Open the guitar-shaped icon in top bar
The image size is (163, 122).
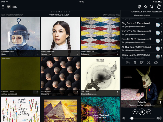(140, 7)
